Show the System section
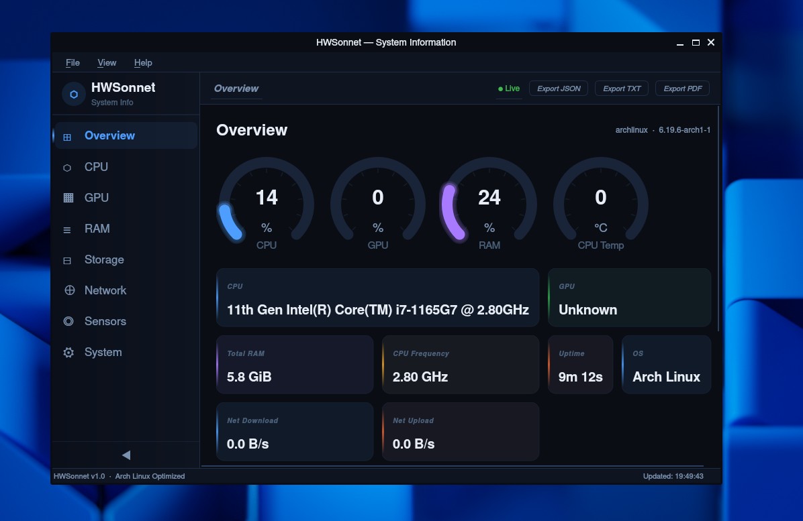The width and height of the screenshot is (803, 521). click(x=126, y=352)
